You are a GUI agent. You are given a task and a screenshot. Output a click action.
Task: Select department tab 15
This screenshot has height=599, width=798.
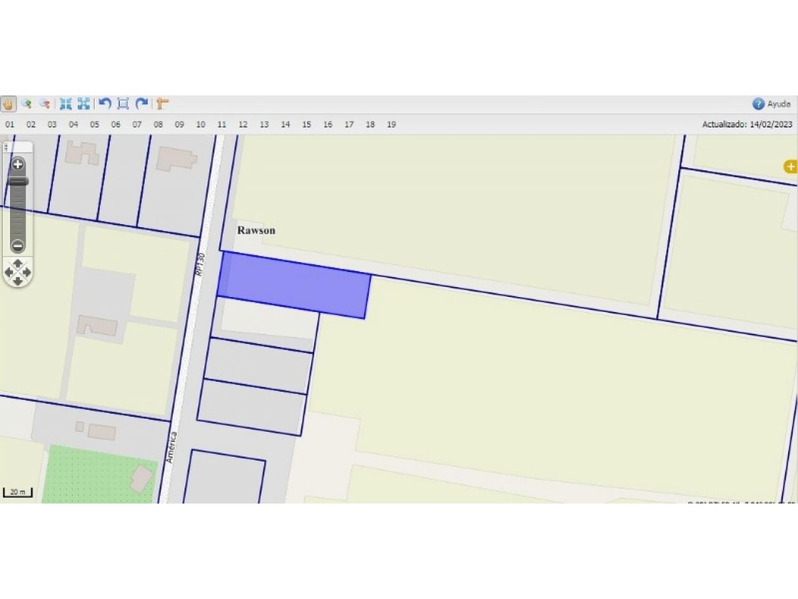point(307,124)
